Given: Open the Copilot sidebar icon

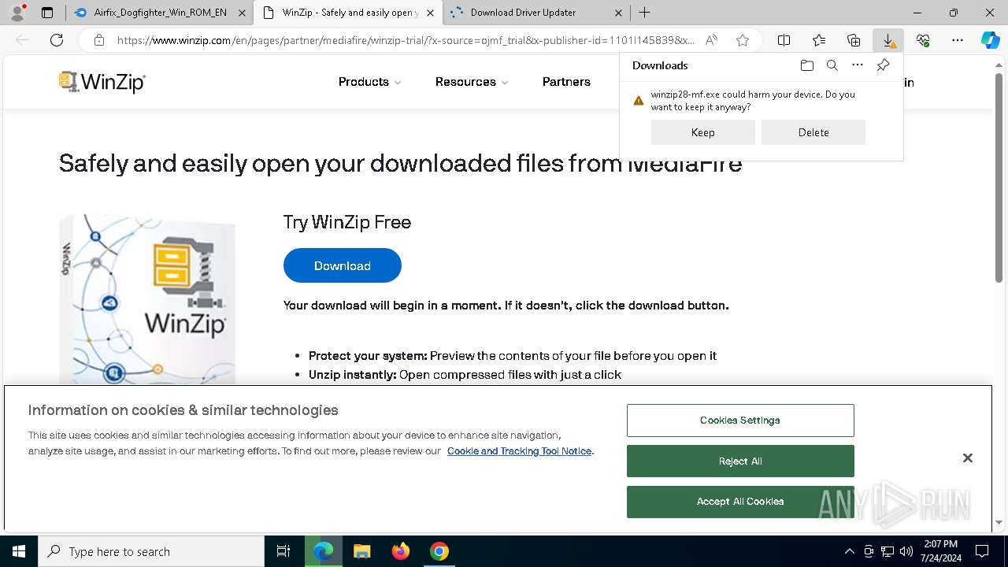Looking at the screenshot, I should 991,40.
